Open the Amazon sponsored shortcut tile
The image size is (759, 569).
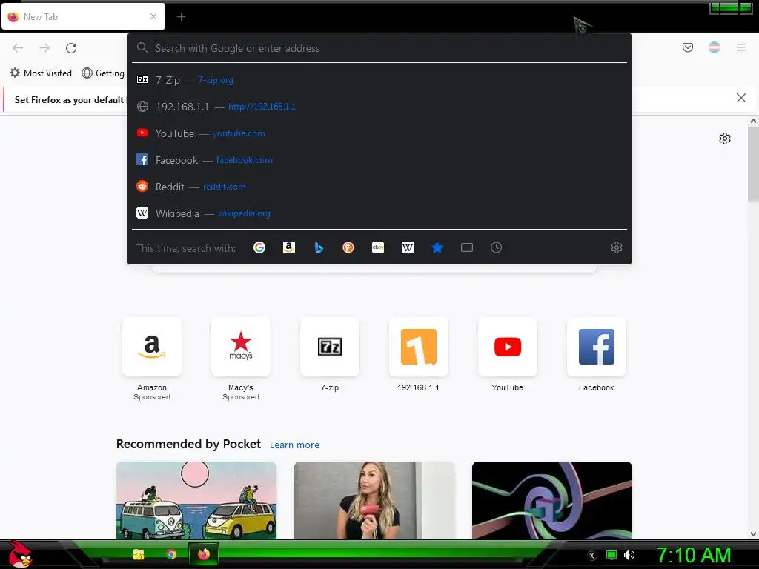[152, 347]
